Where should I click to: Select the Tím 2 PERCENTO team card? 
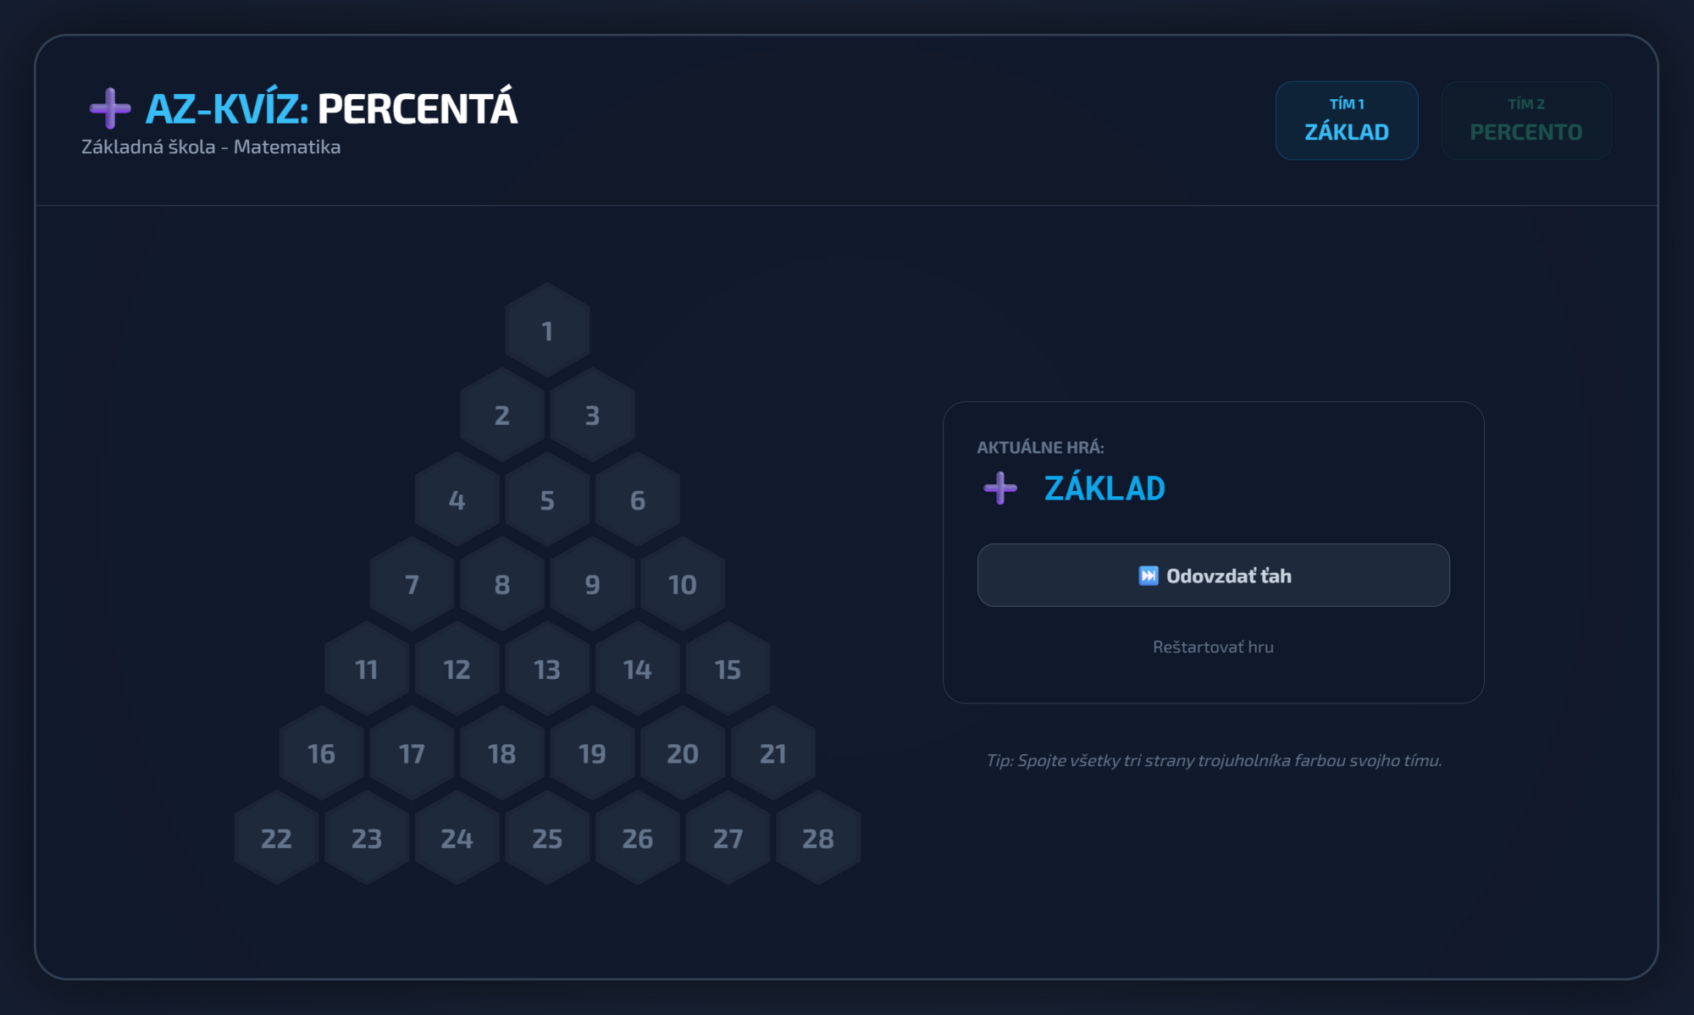1525,120
